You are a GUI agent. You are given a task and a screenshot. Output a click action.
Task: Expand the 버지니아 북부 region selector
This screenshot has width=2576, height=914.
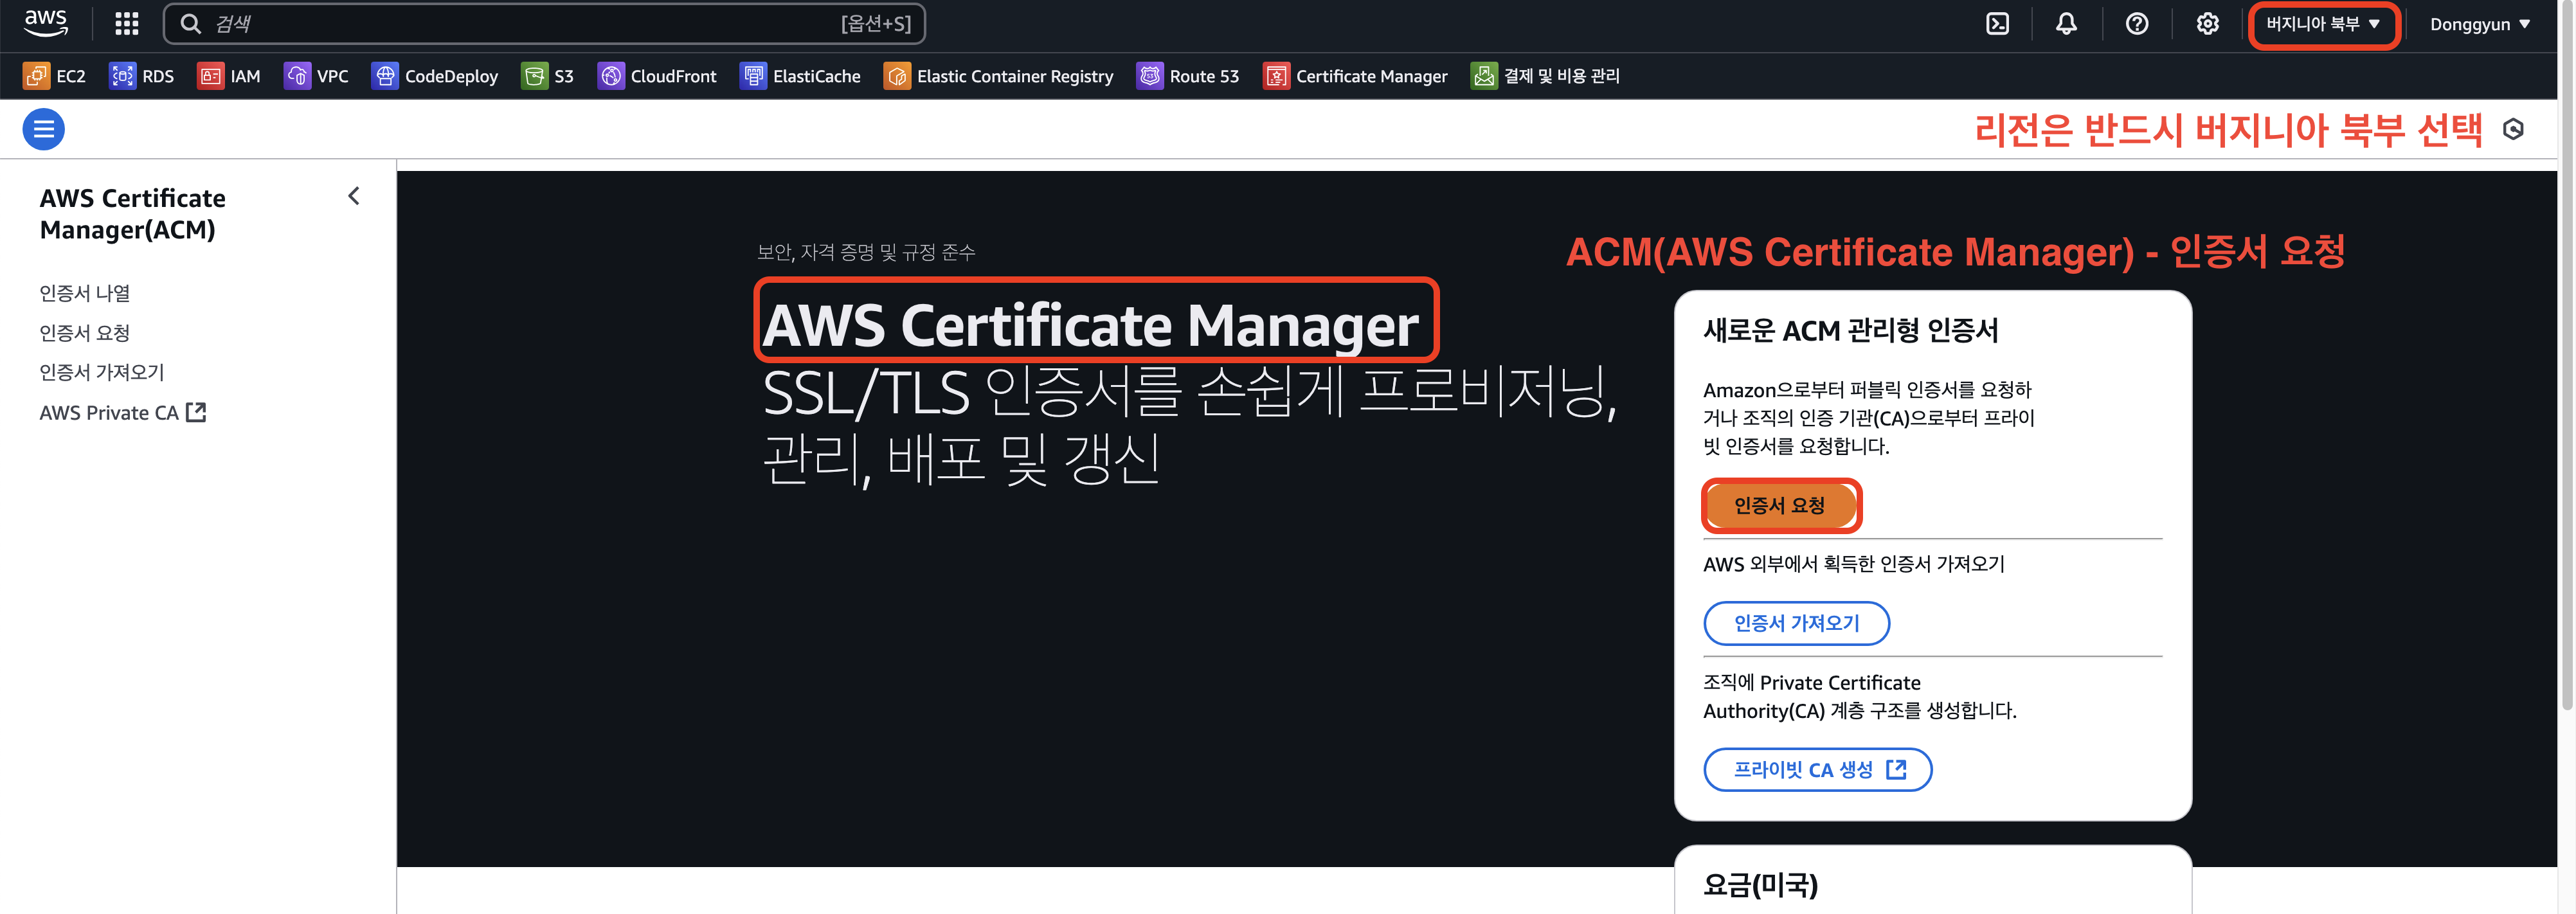(2323, 24)
